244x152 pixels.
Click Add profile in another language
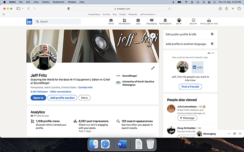click(186, 44)
